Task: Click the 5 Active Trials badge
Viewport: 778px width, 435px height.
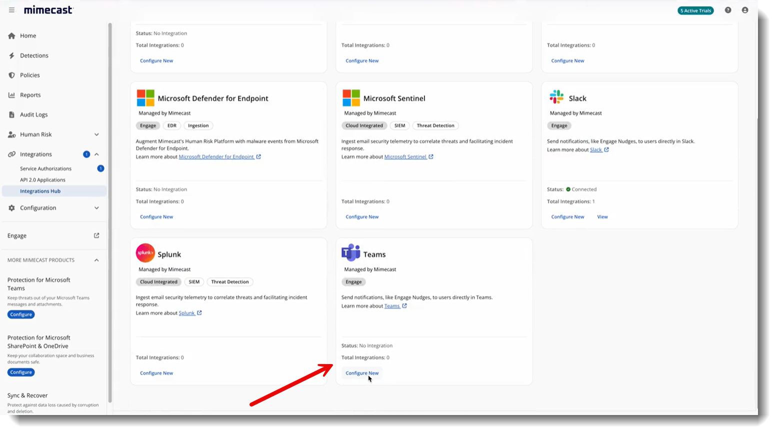Action: (x=695, y=10)
